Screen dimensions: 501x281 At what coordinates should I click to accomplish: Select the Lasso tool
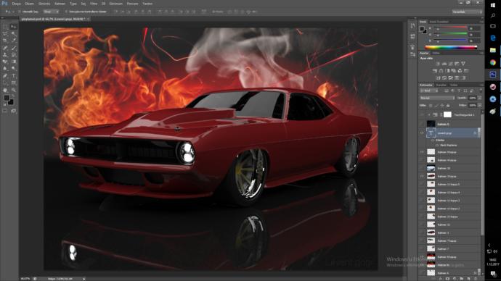5,33
